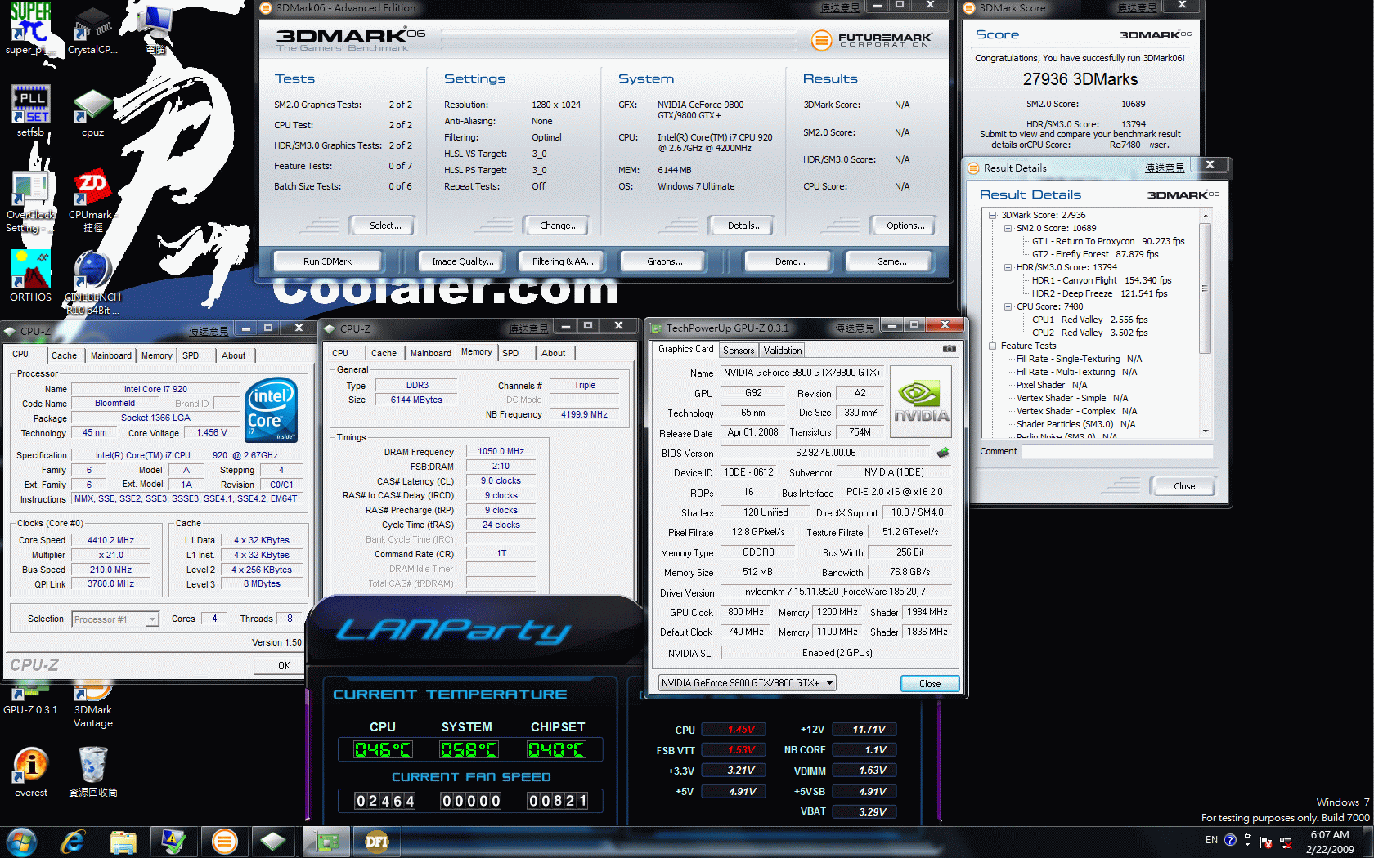Image resolution: width=1374 pixels, height=858 pixels.
Task: Click the BIOS save chip icon in GPU-Z
Action: (943, 453)
